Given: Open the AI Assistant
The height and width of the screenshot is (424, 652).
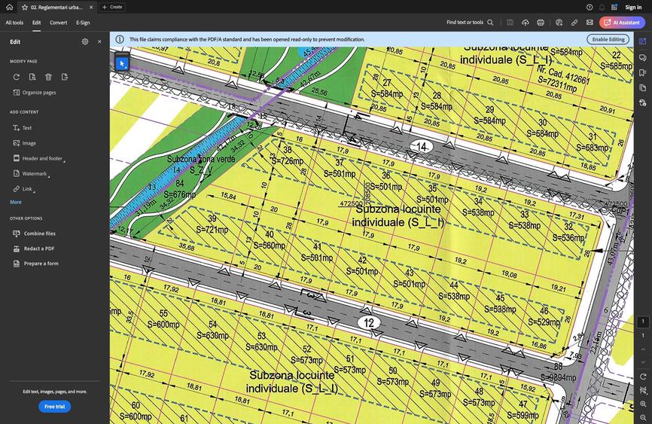Looking at the screenshot, I should [622, 23].
